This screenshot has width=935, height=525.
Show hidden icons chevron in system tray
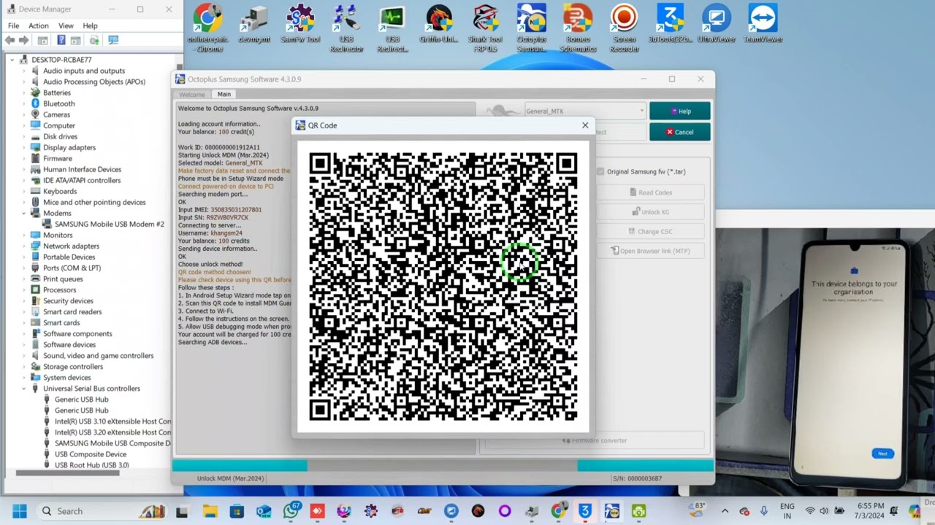(x=725, y=511)
